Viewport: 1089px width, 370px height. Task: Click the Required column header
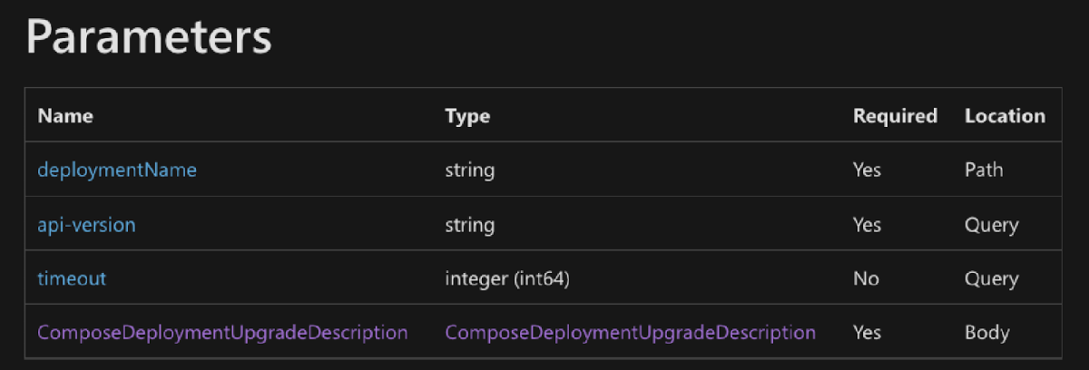(x=895, y=116)
